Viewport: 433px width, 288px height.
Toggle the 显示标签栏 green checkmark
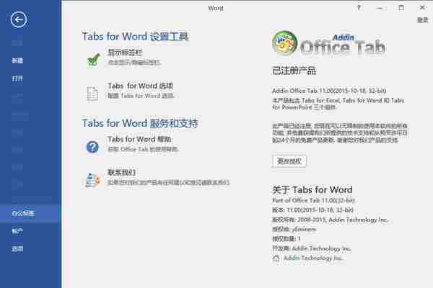[92, 59]
